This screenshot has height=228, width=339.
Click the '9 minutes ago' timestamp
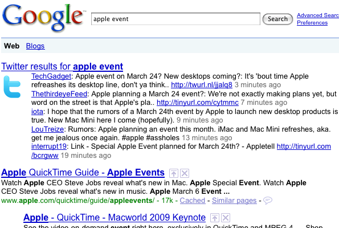[x=200, y=120]
